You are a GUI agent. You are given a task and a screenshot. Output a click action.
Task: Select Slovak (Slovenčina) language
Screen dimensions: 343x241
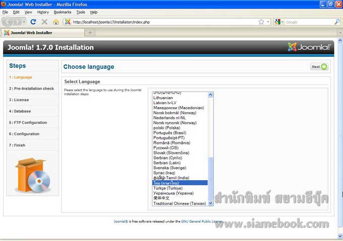pos(180,153)
